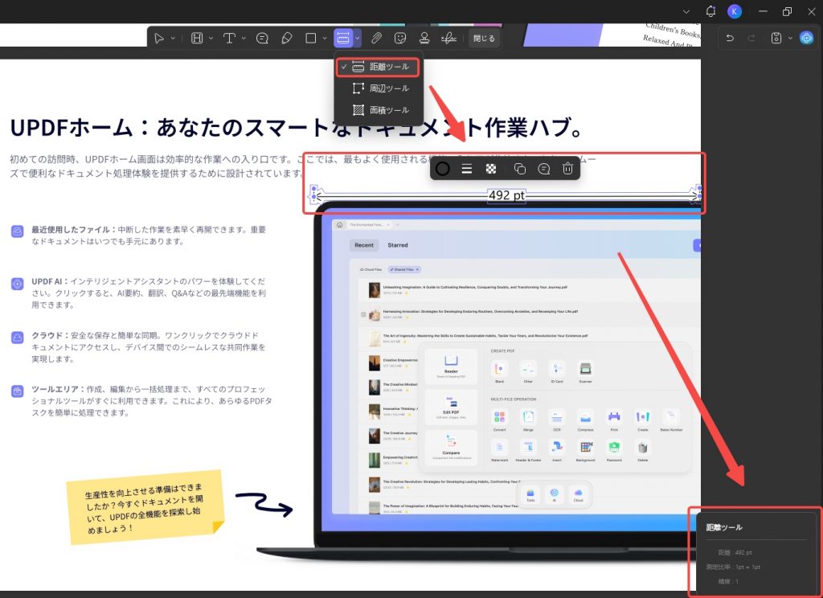
Task: Open the K user account avatar
Action: pyautogui.click(x=735, y=11)
